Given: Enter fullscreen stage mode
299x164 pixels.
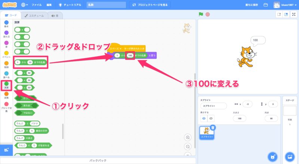Looking at the screenshot, I should coord(293,15).
